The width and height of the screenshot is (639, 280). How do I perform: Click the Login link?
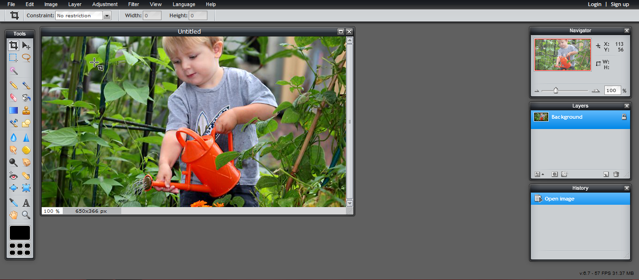coord(595,4)
